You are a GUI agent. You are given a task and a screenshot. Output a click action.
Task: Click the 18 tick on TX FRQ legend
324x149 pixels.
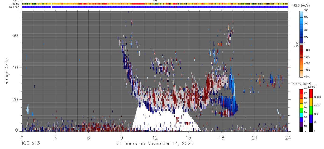coord(305,89)
